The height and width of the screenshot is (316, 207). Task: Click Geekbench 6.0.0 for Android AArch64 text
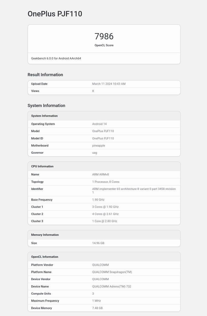coord(56,58)
